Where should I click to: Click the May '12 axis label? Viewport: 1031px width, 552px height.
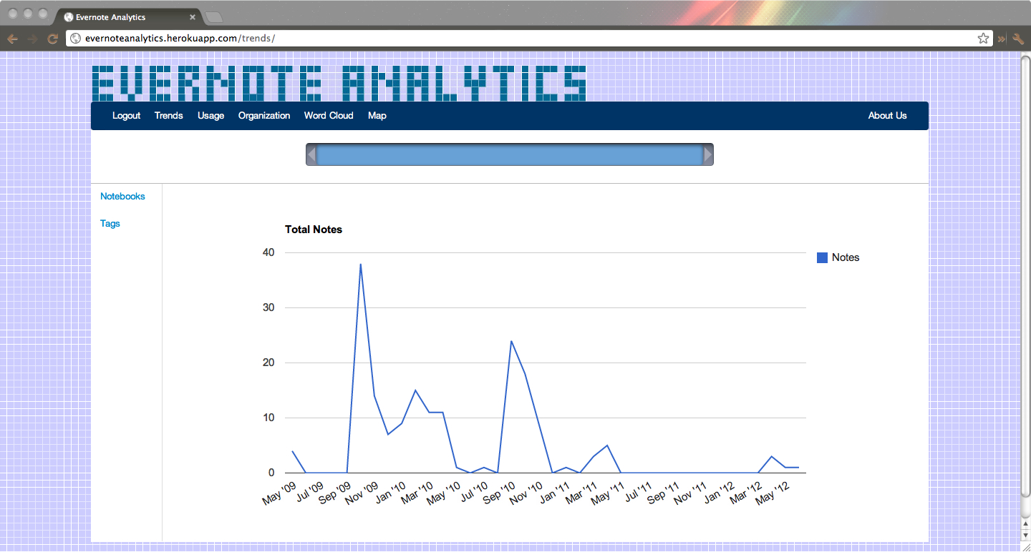(773, 493)
